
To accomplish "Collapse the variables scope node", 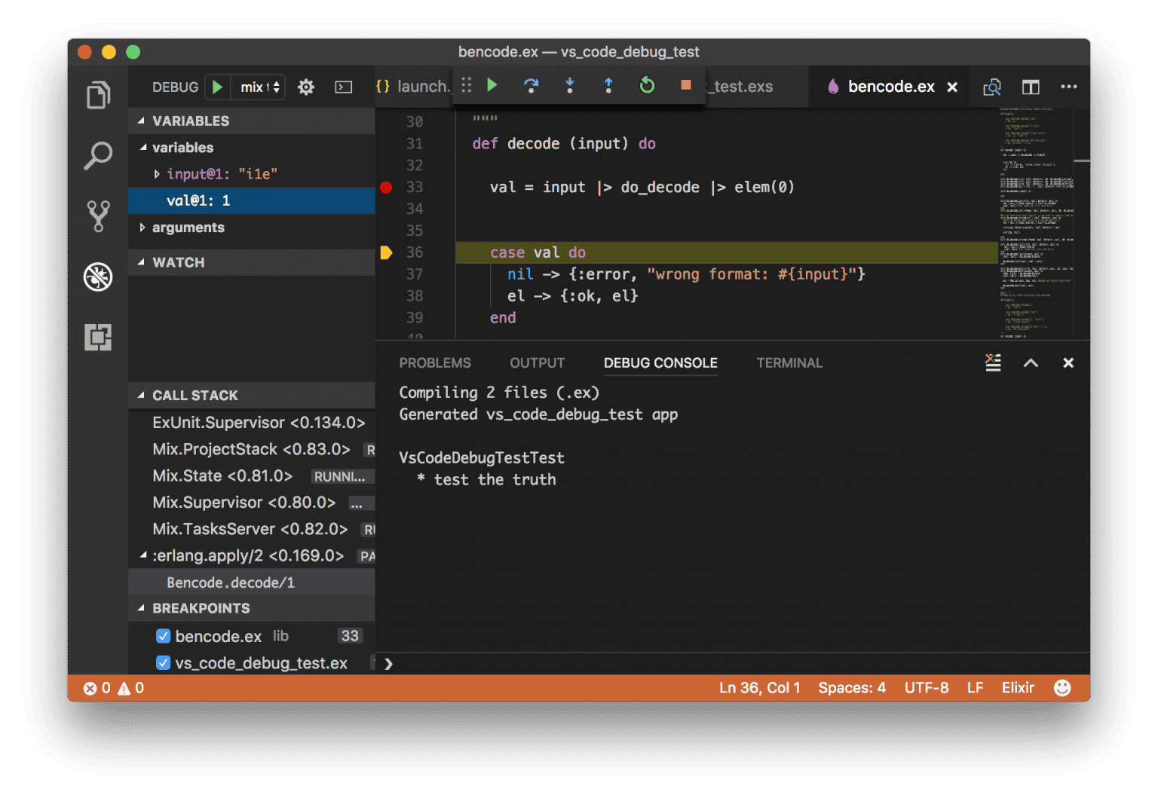I will click(143, 148).
